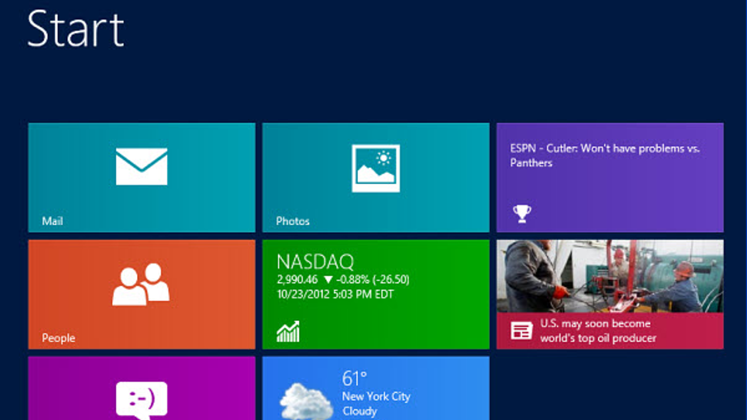The image size is (747, 420).
Task: Click the NASDAQ heading text
Action: (315, 261)
